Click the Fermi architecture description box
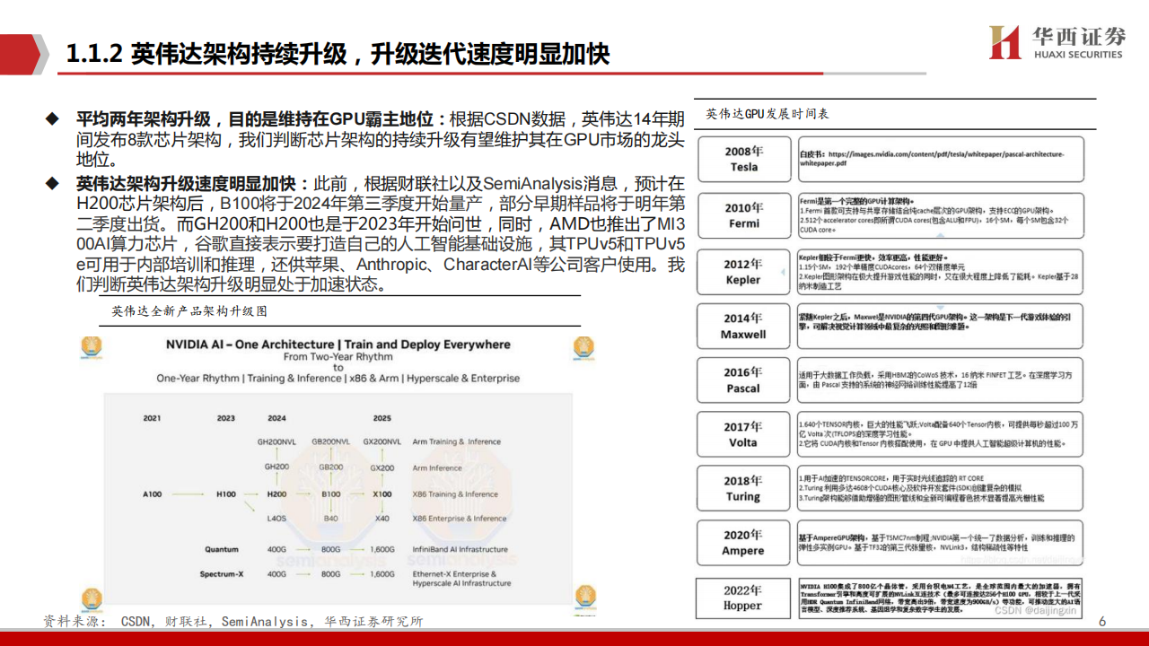 point(940,215)
